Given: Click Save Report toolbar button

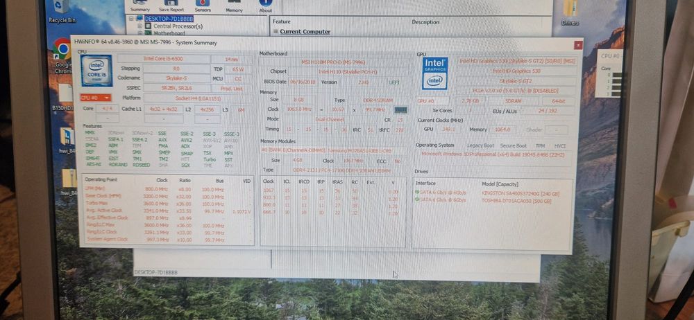Looking at the screenshot, I should click(171, 6).
